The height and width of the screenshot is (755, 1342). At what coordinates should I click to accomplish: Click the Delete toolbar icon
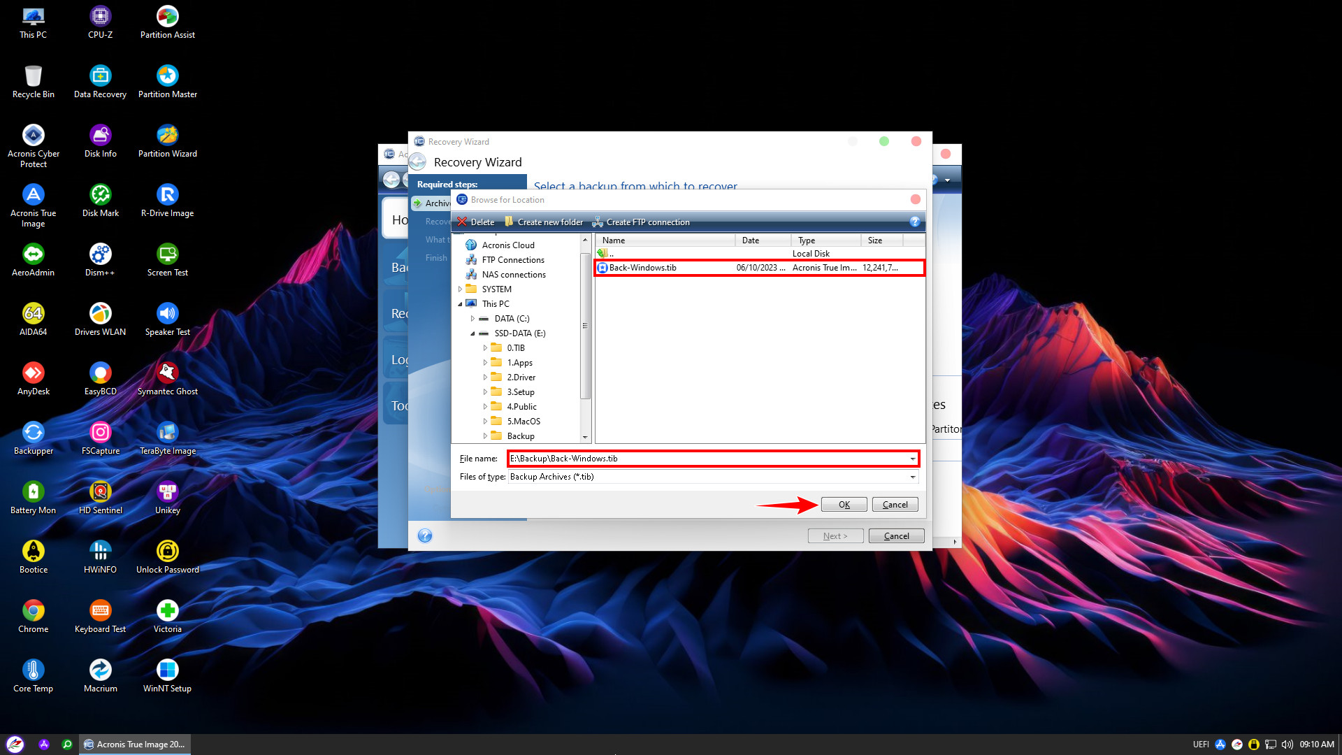pos(462,222)
